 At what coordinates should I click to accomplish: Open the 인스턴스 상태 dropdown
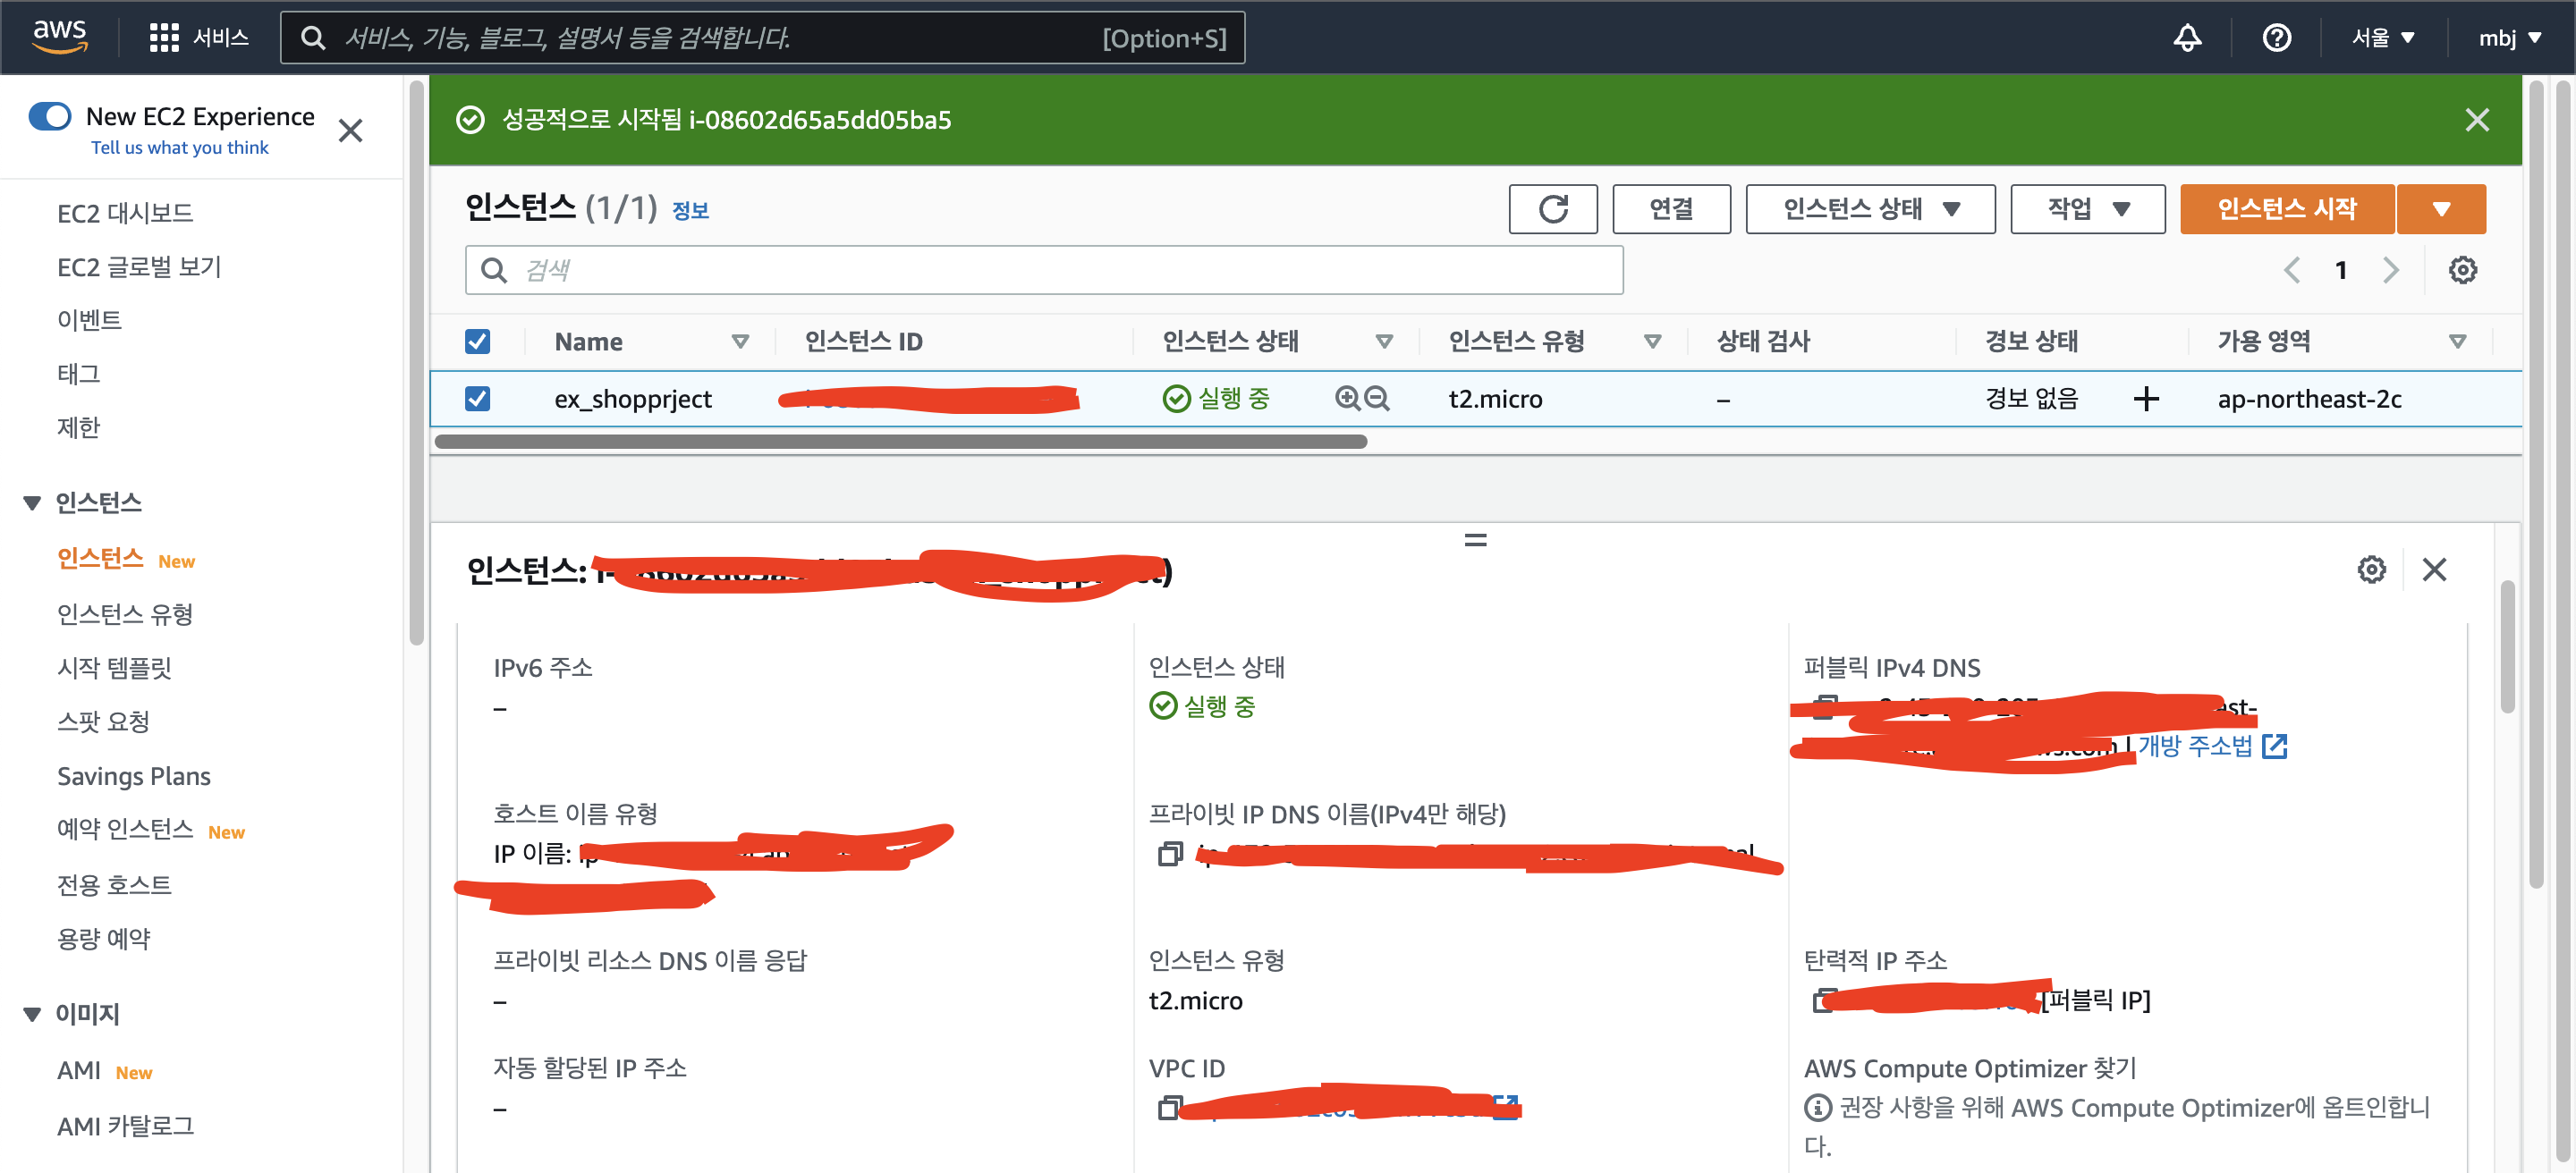[x=1869, y=209]
